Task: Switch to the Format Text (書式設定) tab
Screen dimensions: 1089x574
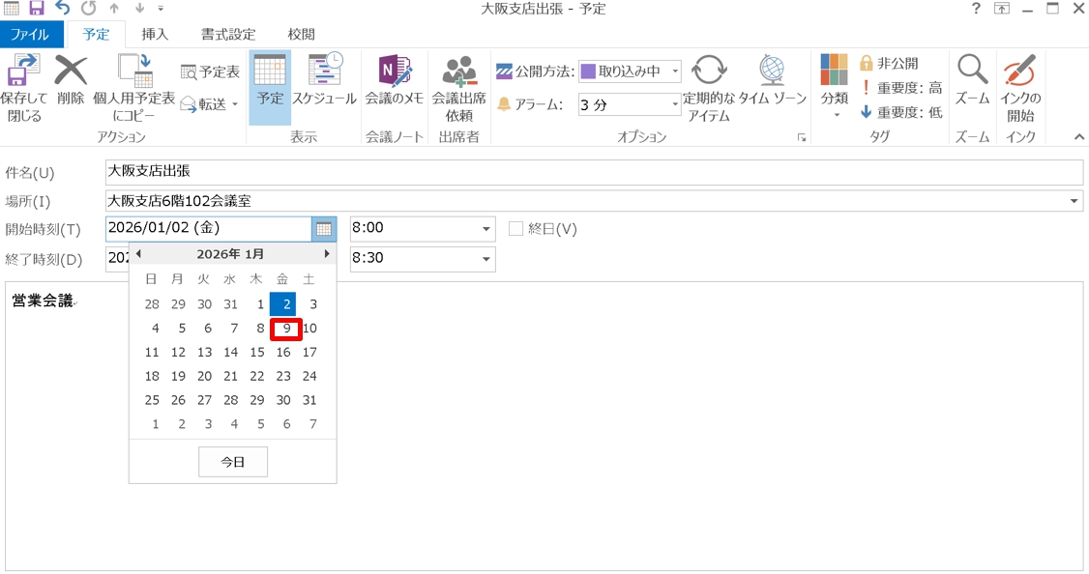Action: [x=228, y=34]
